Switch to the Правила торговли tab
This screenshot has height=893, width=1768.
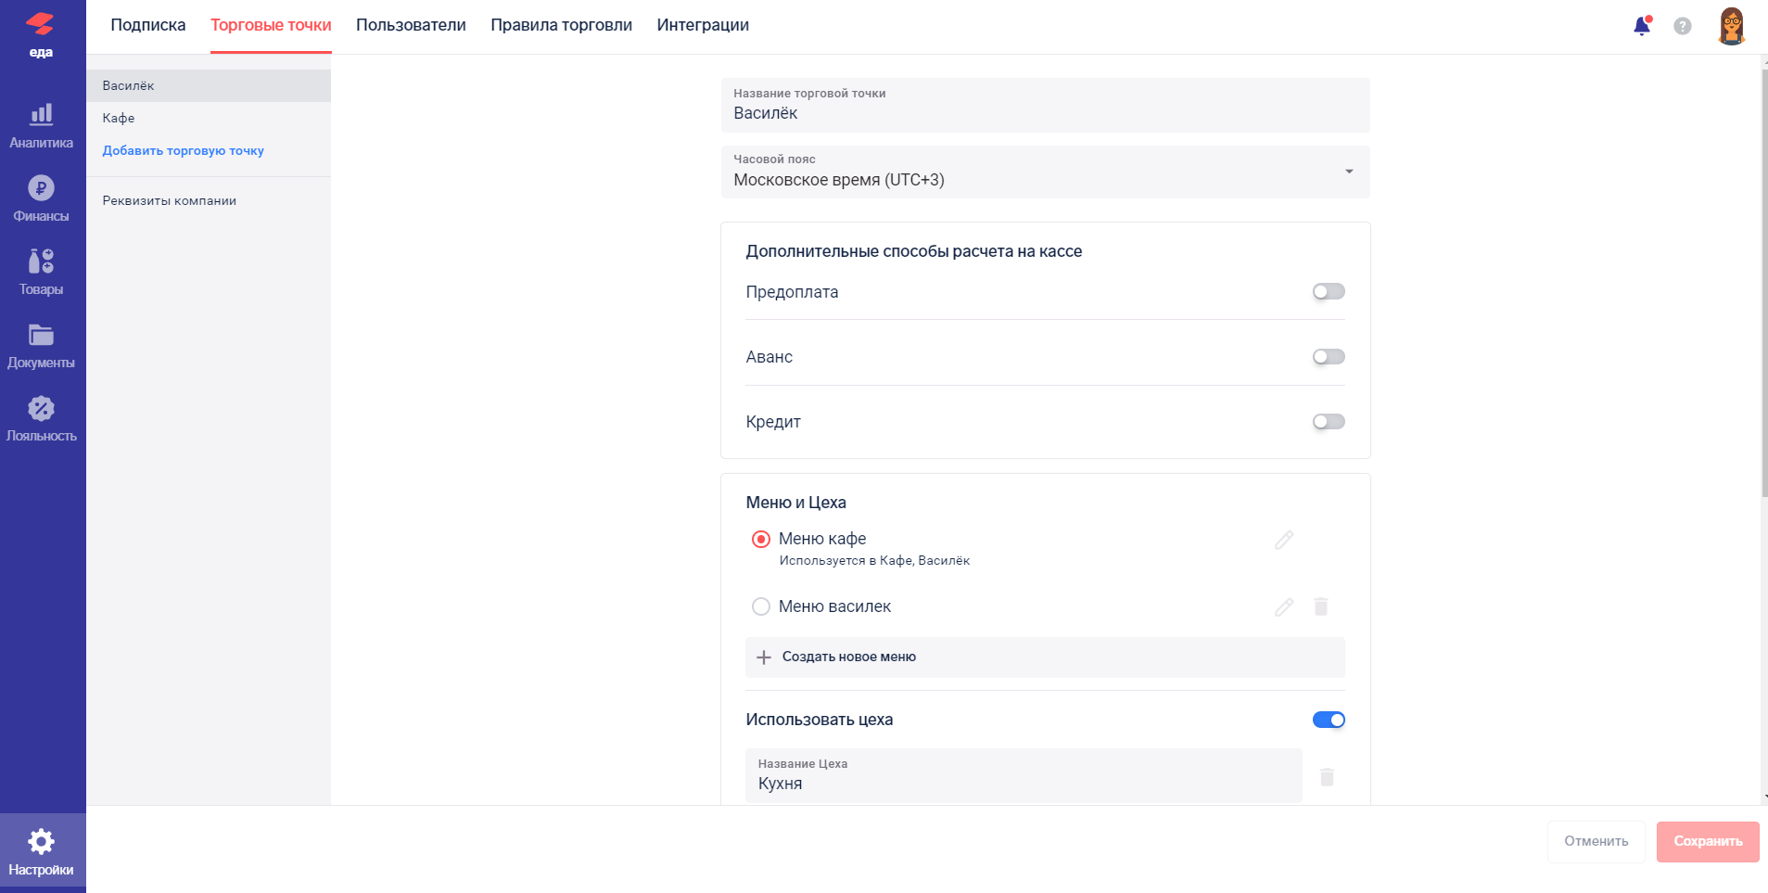562,25
